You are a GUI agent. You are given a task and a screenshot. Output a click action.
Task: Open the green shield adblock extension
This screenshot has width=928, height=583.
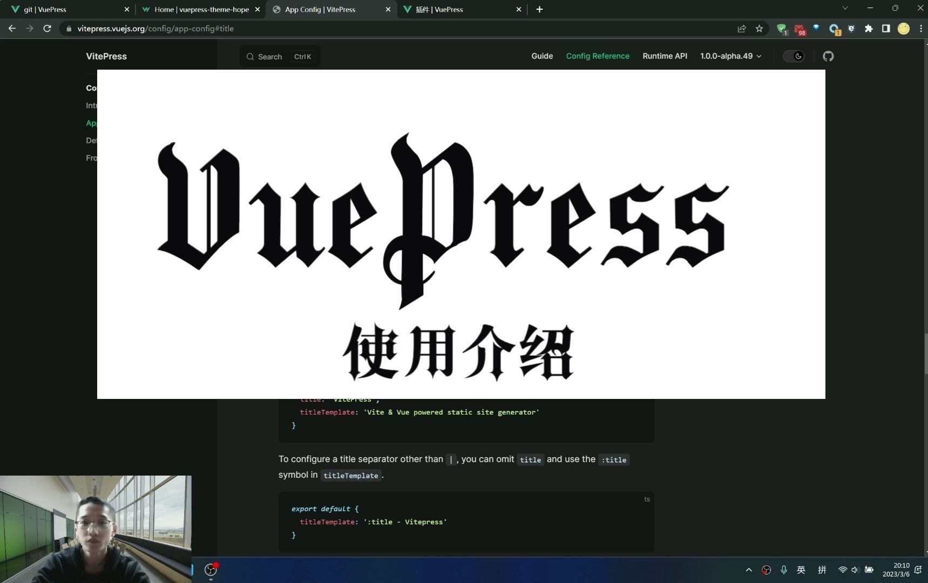pyautogui.click(x=782, y=29)
